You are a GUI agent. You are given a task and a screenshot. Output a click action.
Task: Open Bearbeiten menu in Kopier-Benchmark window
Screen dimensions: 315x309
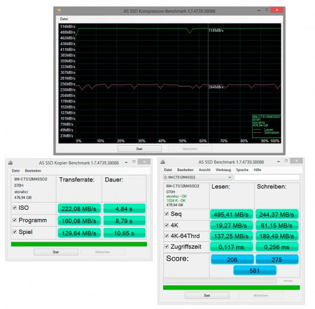pos(33,171)
